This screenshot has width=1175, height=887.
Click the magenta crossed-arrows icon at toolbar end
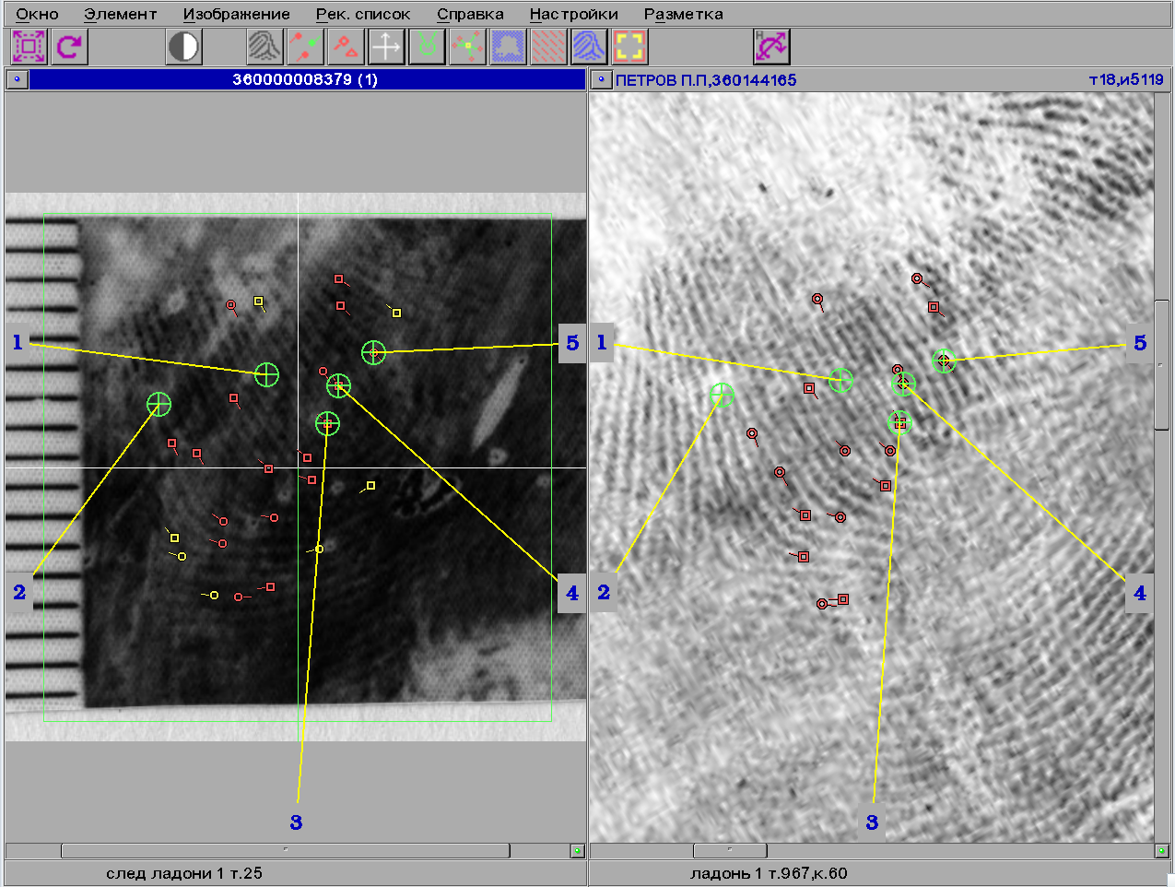[x=771, y=46]
